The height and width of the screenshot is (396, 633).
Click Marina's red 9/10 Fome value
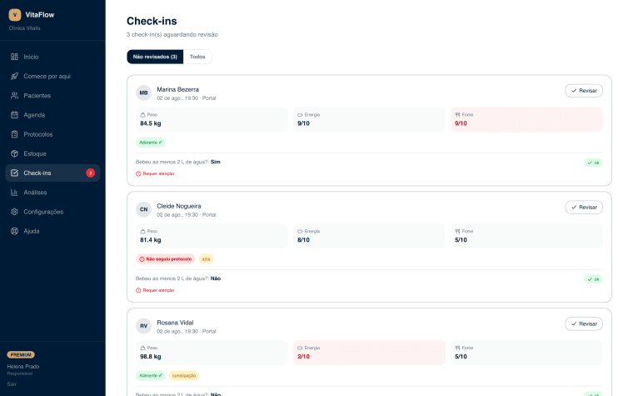[x=461, y=123]
